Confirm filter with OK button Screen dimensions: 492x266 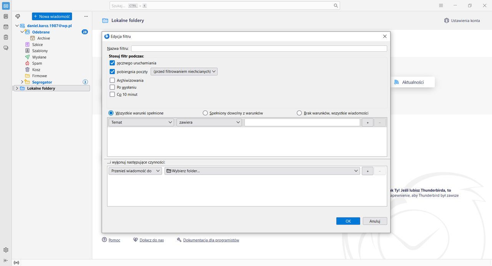pyautogui.click(x=348, y=221)
